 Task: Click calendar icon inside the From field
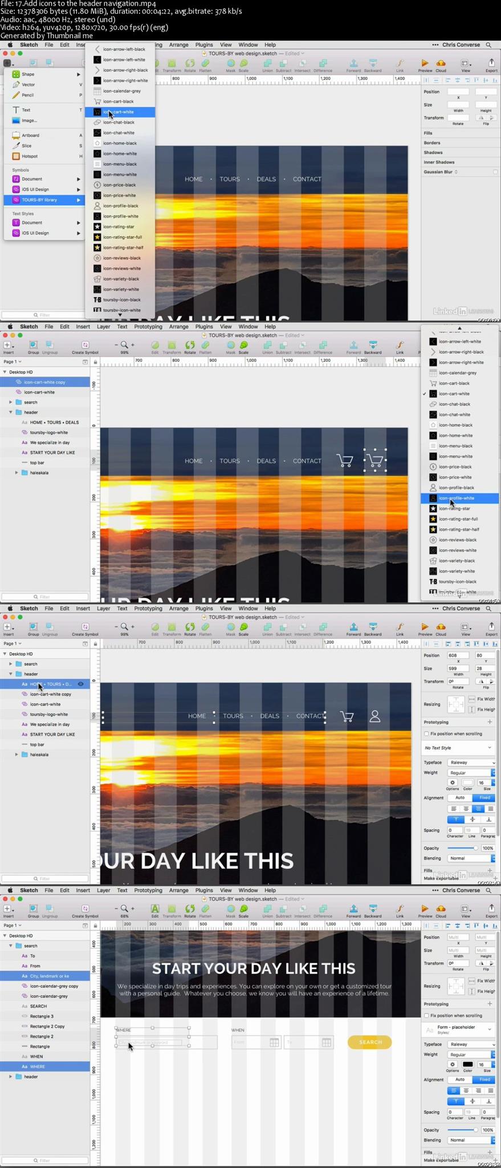(274, 1042)
